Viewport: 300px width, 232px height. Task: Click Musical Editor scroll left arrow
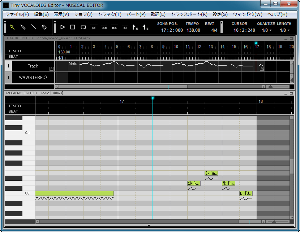[38, 222]
